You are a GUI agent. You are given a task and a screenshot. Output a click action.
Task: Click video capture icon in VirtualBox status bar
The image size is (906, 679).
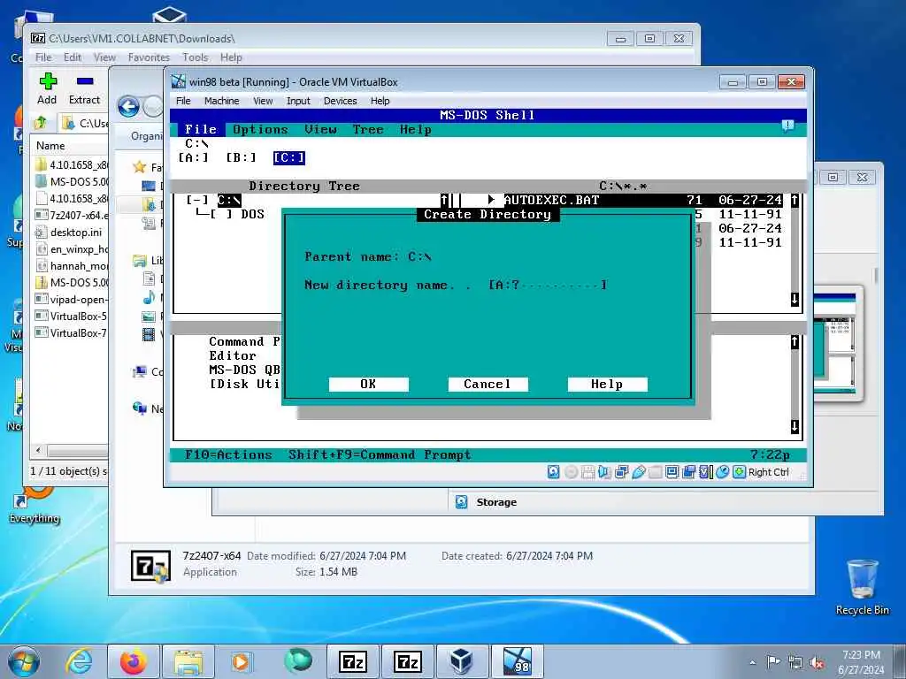pos(688,472)
